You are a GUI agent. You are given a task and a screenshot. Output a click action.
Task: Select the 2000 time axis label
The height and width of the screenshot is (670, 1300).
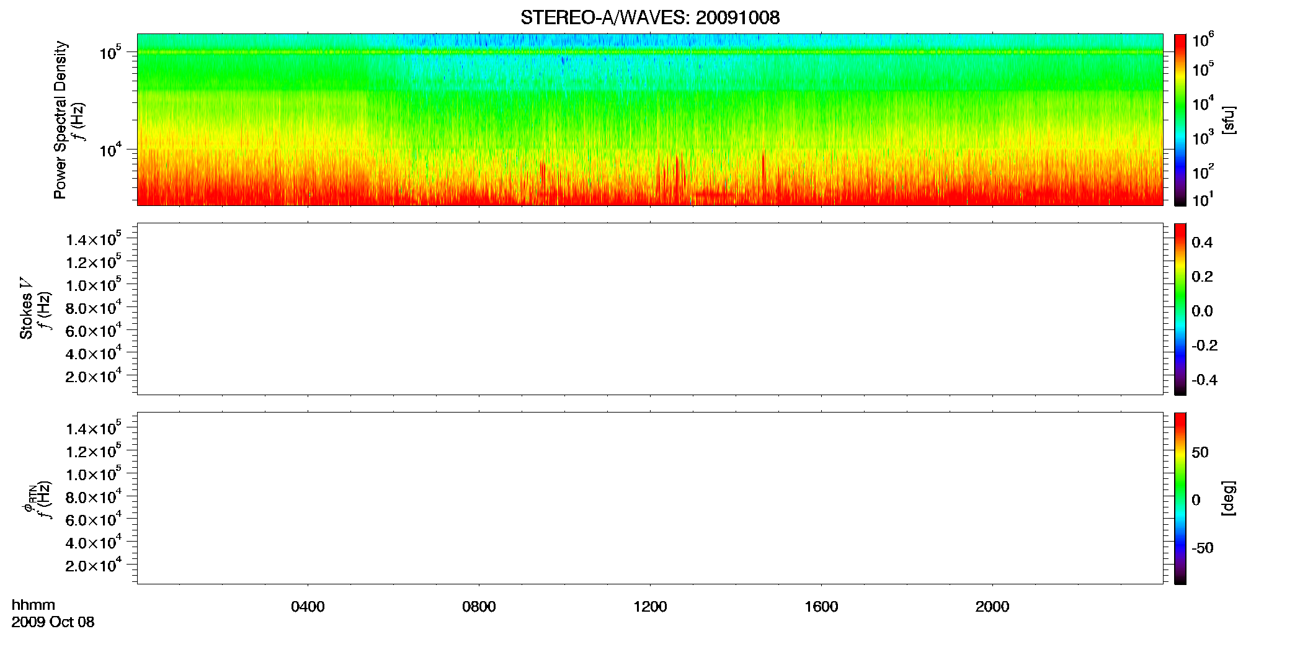click(x=992, y=607)
